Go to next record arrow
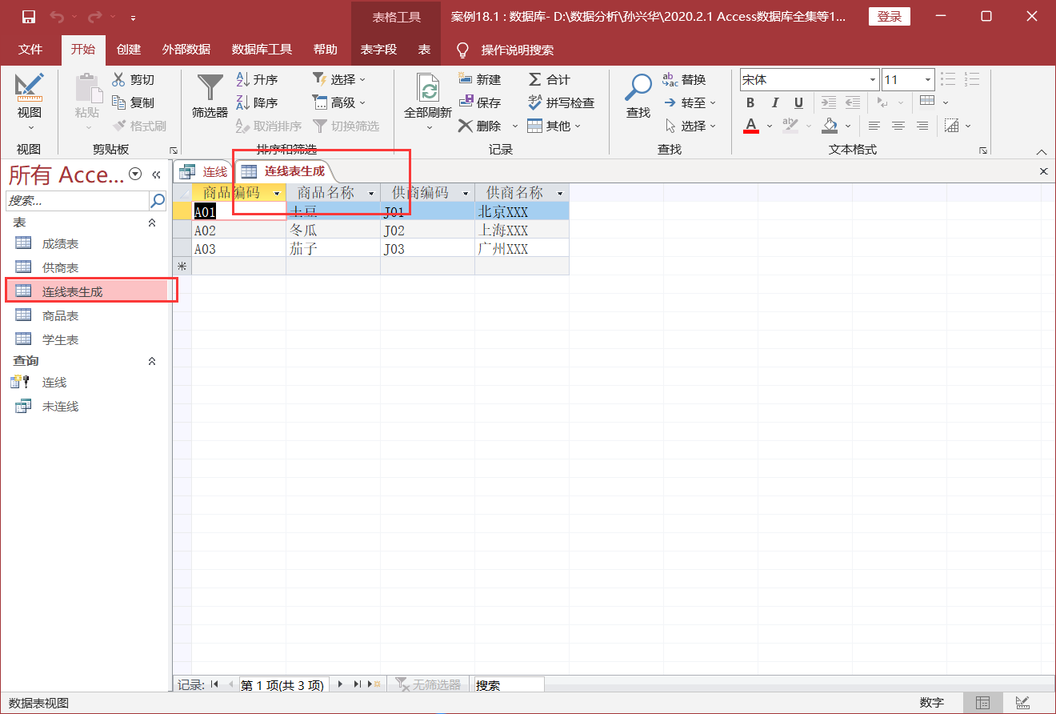The height and width of the screenshot is (714, 1056). coord(340,684)
